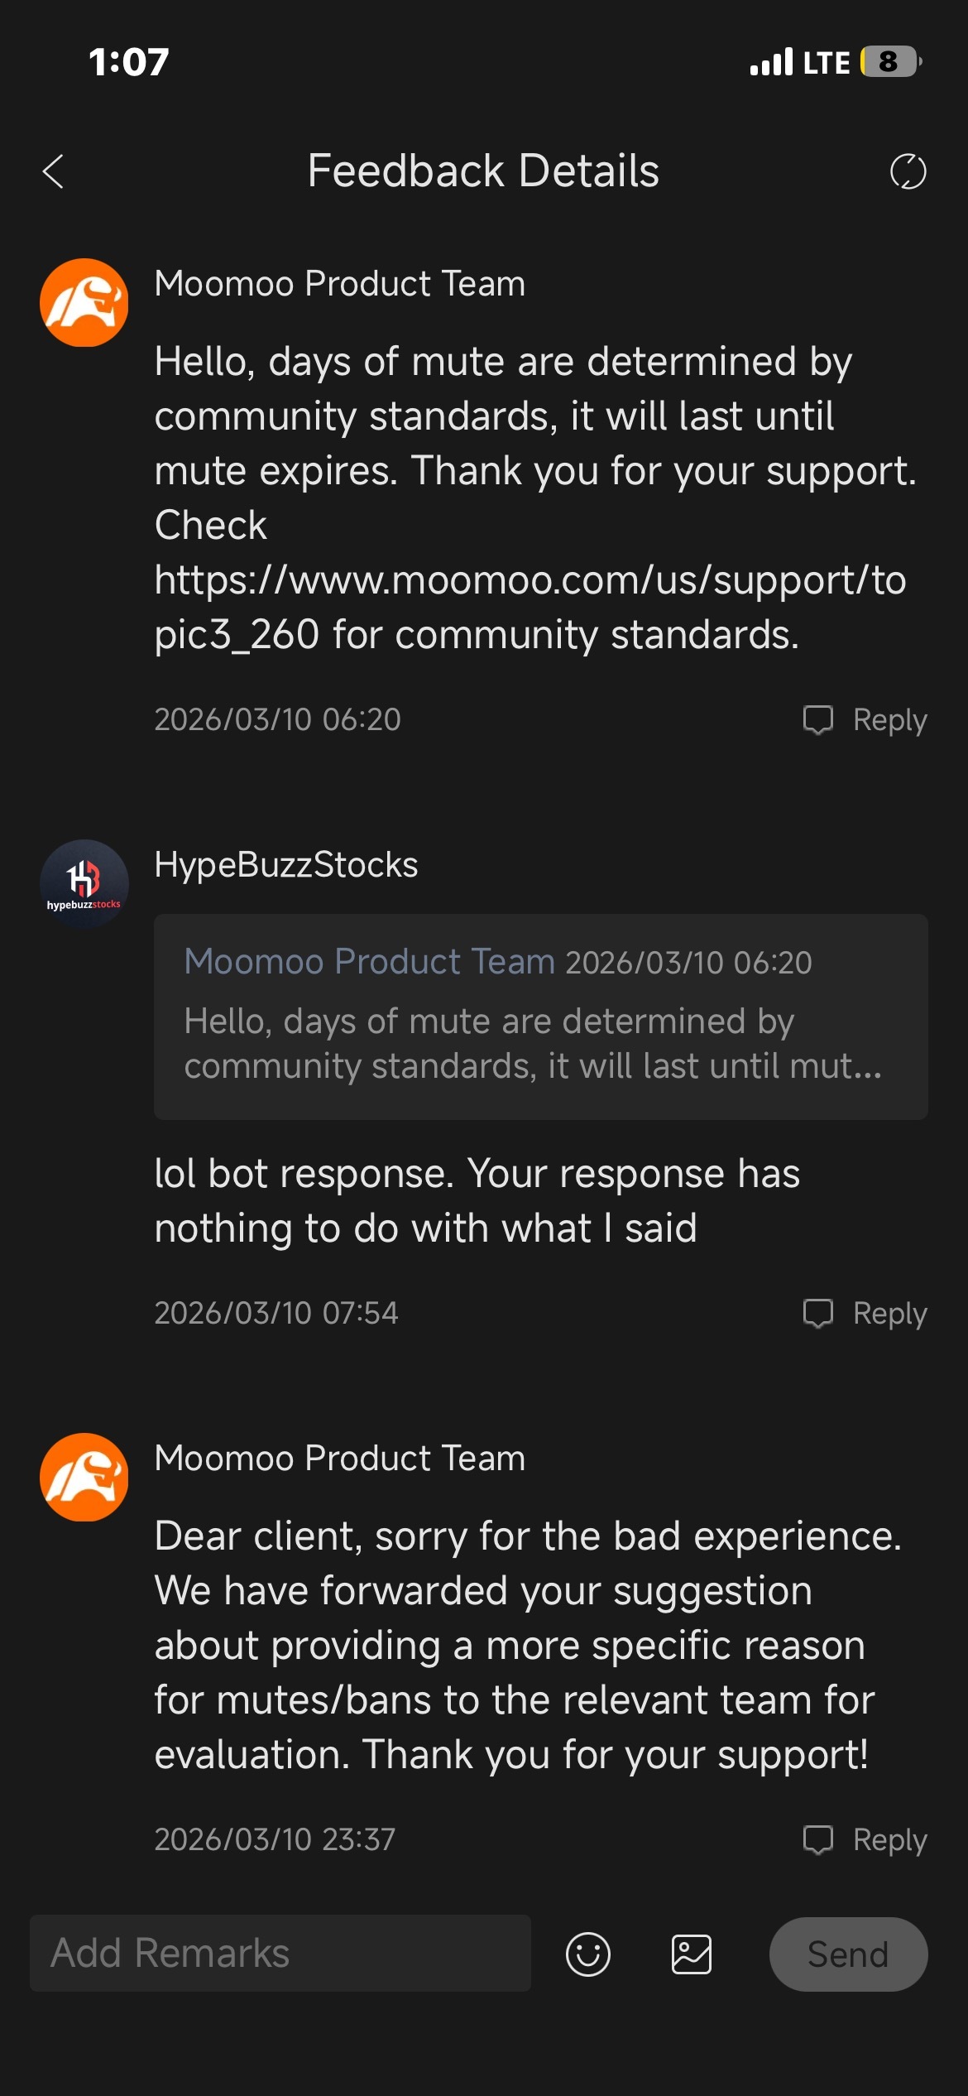This screenshot has width=968, height=2096.
Task: Tap speech bubble icon beside 23:37 message
Action: pos(818,1839)
